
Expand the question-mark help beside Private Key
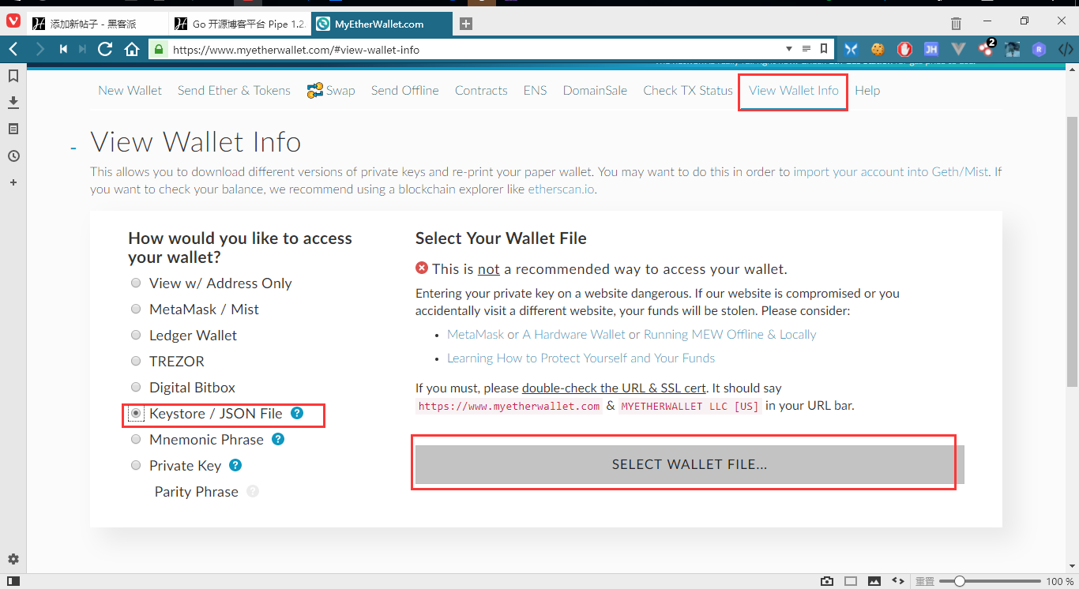[x=235, y=465]
